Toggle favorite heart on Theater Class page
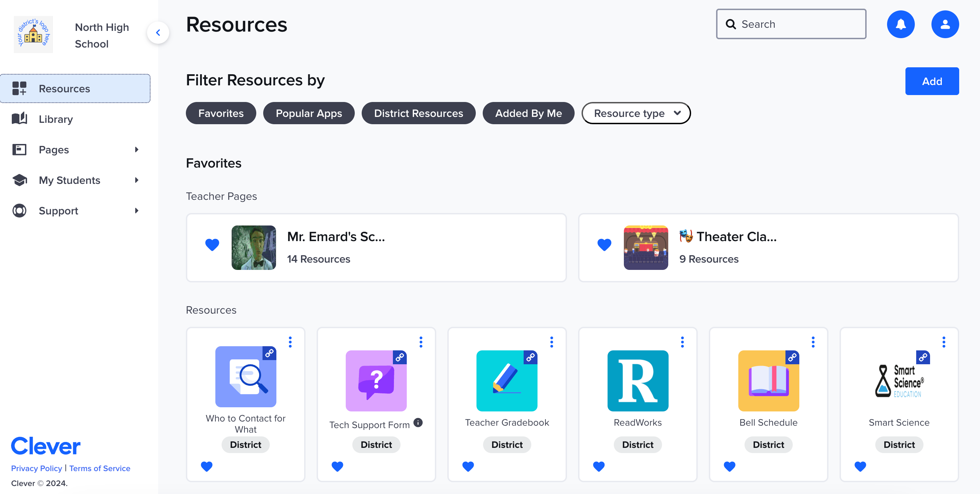Screen dimensions: 980x494 (x=604, y=244)
